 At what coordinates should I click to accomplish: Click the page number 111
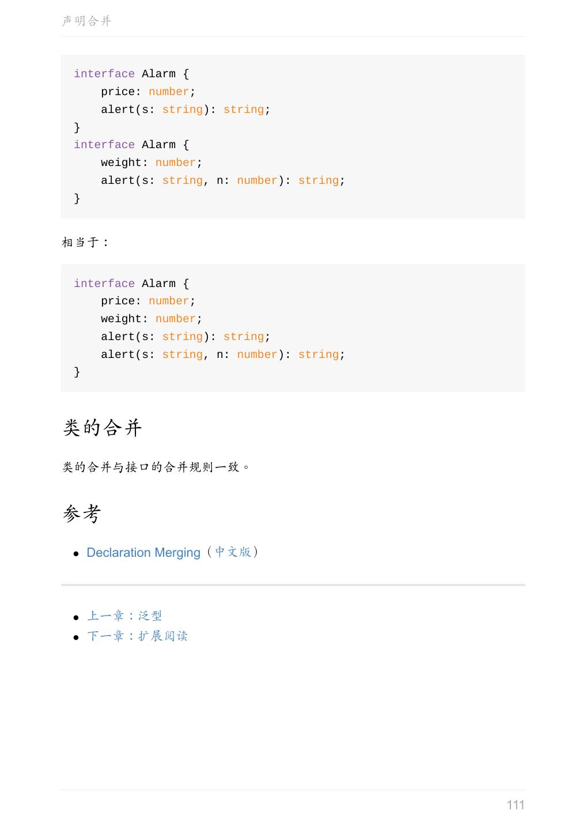click(x=515, y=805)
